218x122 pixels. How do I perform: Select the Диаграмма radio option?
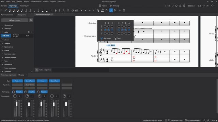[x=102, y=38]
